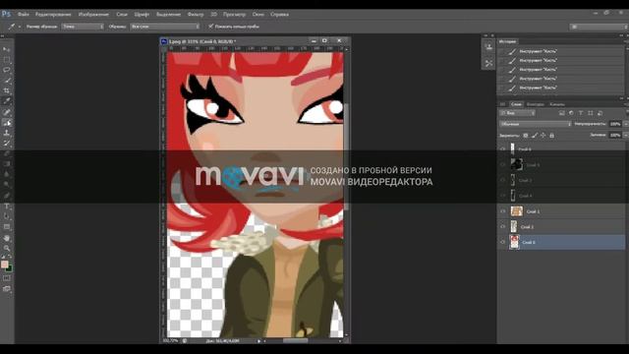Toggle visibility of top 'Слой 6' layer
Image resolution: width=629 pixels, height=354 pixels.
[x=502, y=148]
